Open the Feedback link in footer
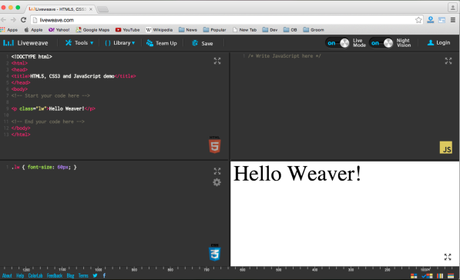Viewport: 460px width, 280px height. tap(55, 275)
